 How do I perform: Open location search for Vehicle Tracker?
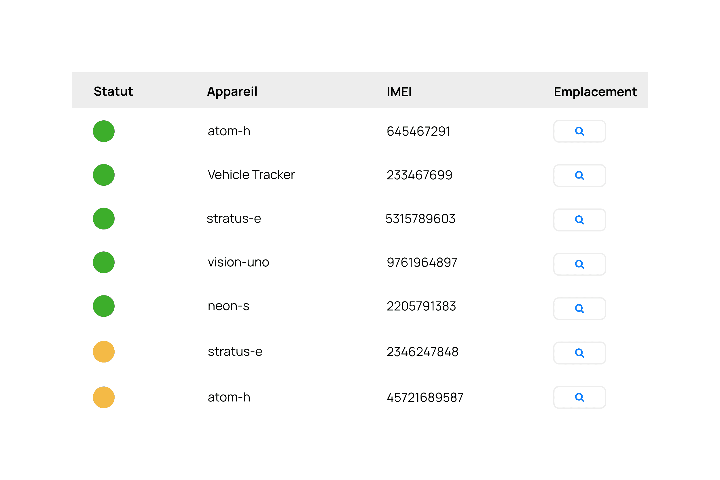(x=579, y=175)
